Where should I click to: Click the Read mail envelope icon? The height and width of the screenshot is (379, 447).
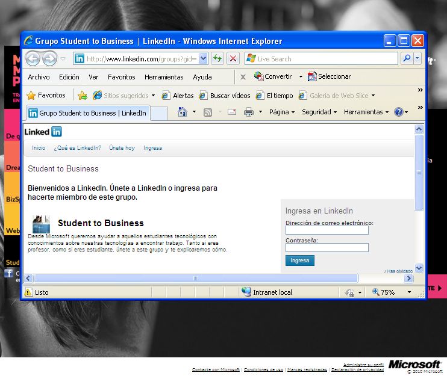(232, 112)
